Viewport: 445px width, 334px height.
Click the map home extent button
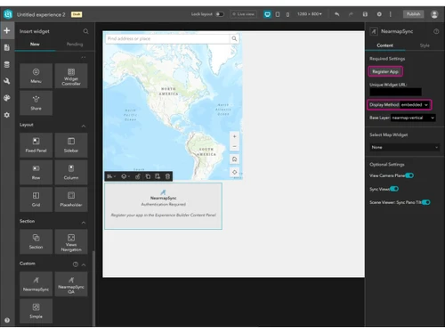tap(234, 159)
